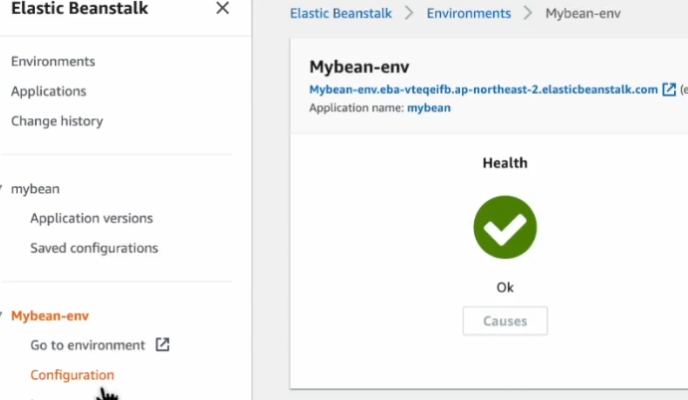Click Environments breadcrumb link

coord(469,14)
